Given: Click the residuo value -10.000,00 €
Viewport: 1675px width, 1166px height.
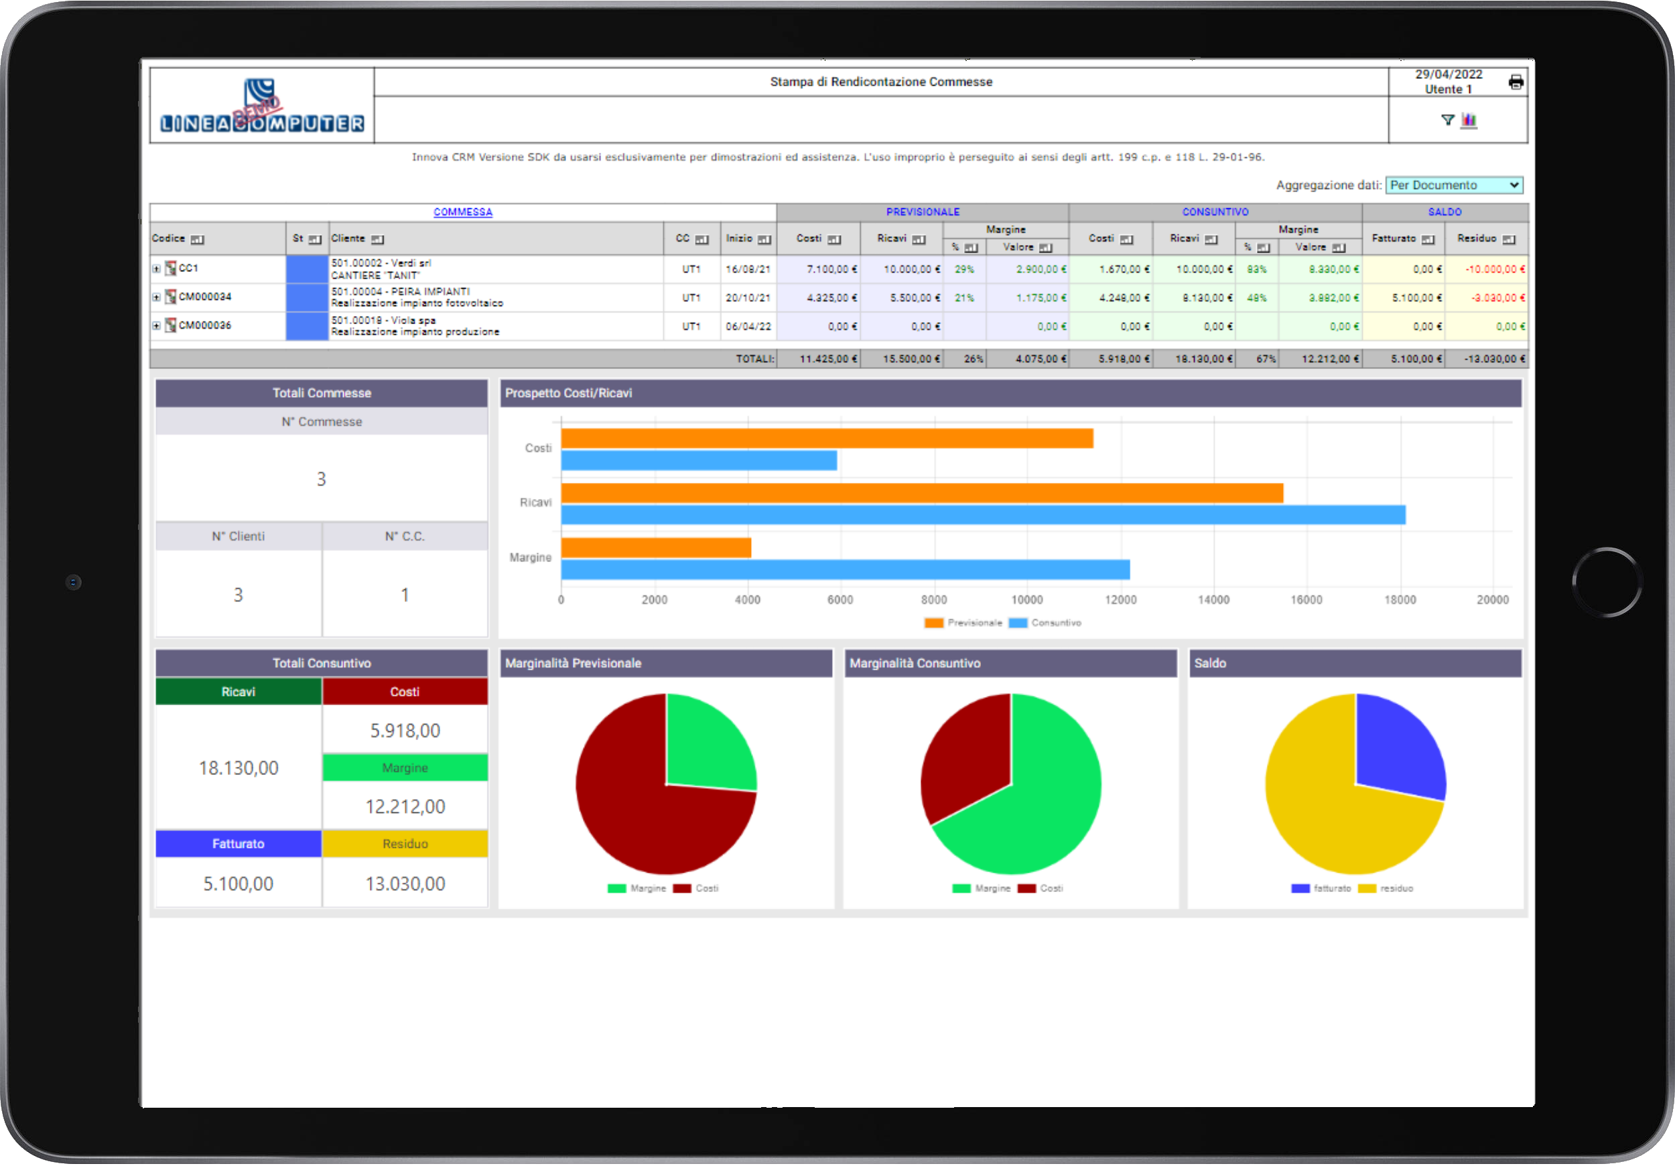Looking at the screenshot, I should [x=1495, y=269].
